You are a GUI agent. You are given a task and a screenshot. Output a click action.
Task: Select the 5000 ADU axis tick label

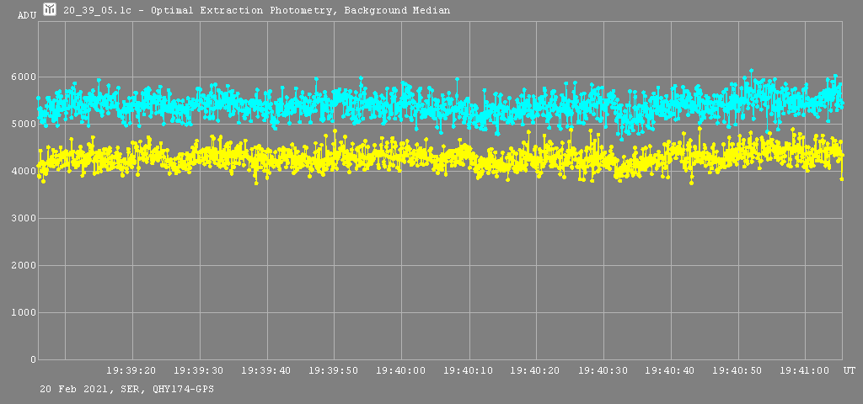pyautogui.click(x=23, y=125)
